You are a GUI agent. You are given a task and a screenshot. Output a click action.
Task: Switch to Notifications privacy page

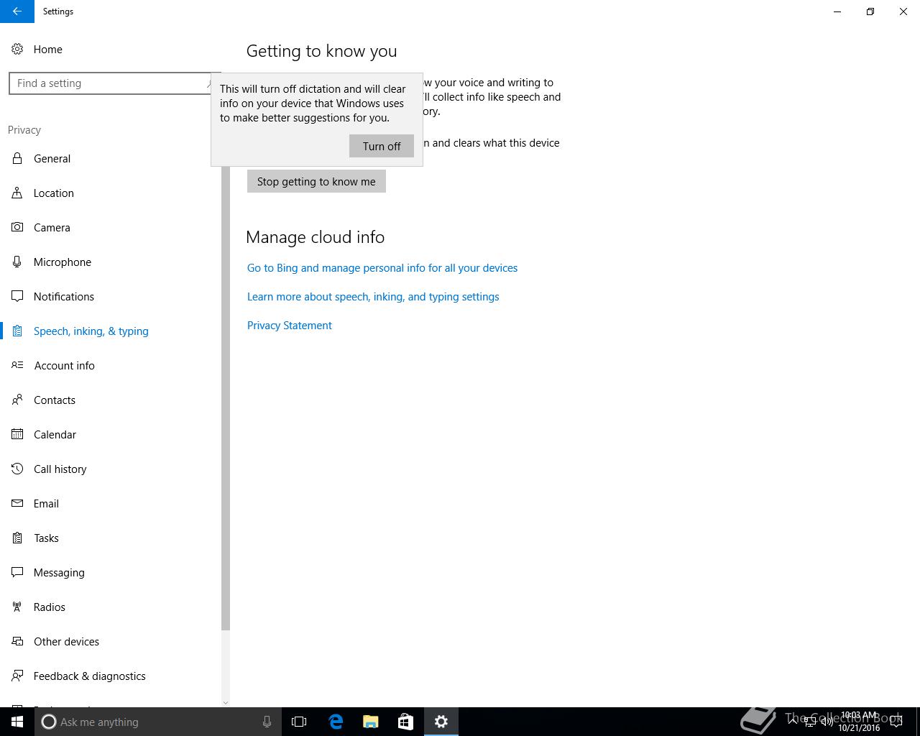click(111, 296)
